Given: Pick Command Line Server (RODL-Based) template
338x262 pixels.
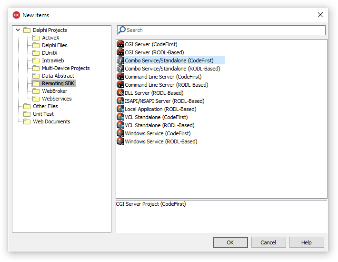Looking at the screenshot, I should [167, 85].
